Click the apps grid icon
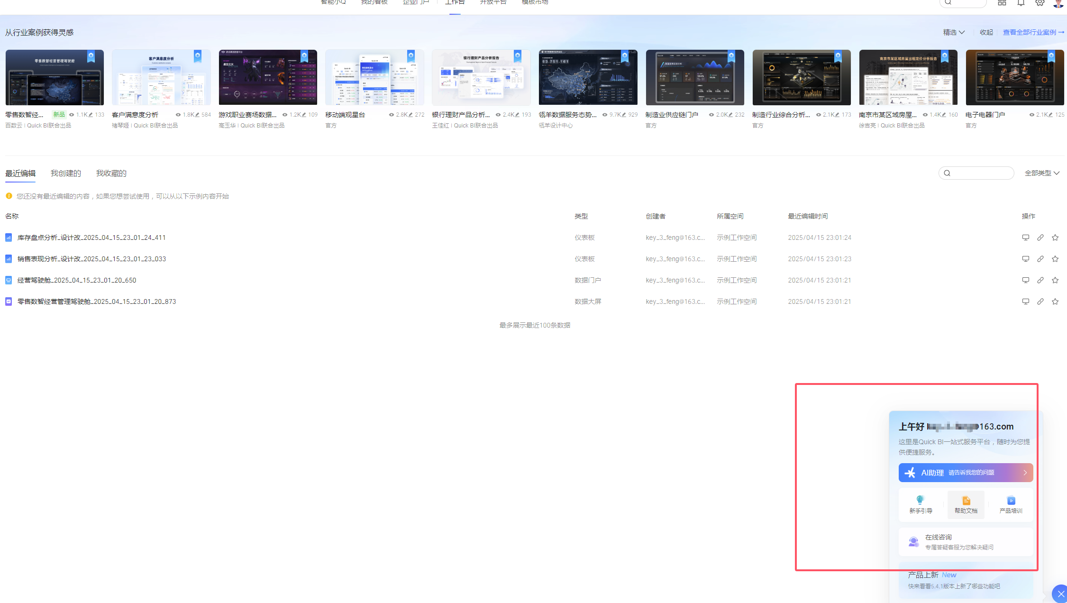The image size is (1067, 603). (x=1002, y=3)
